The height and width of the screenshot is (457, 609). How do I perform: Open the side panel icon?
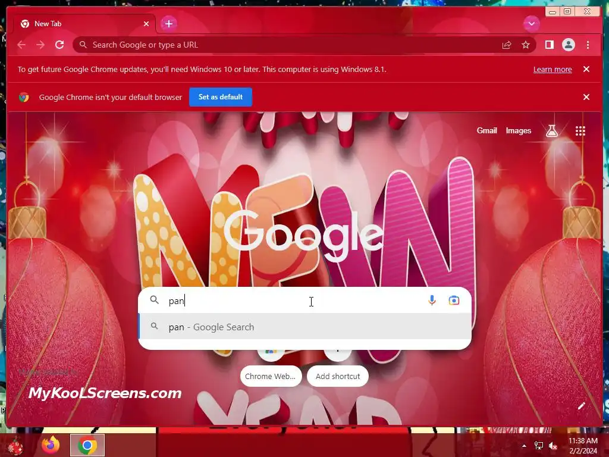tap(549, 45)
